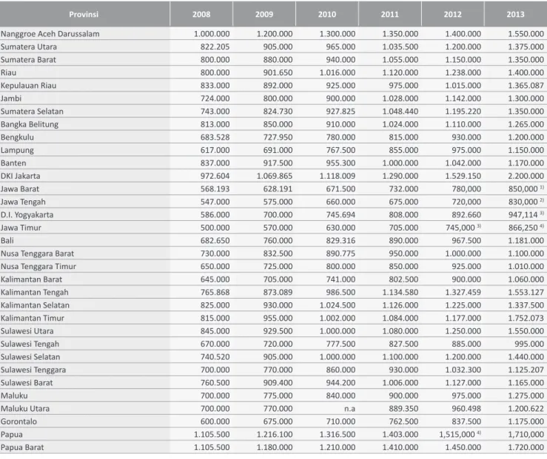The width and height of the screenshot is (547, 459).
Task: Click the Bali province cell
Action: [7, 241]
